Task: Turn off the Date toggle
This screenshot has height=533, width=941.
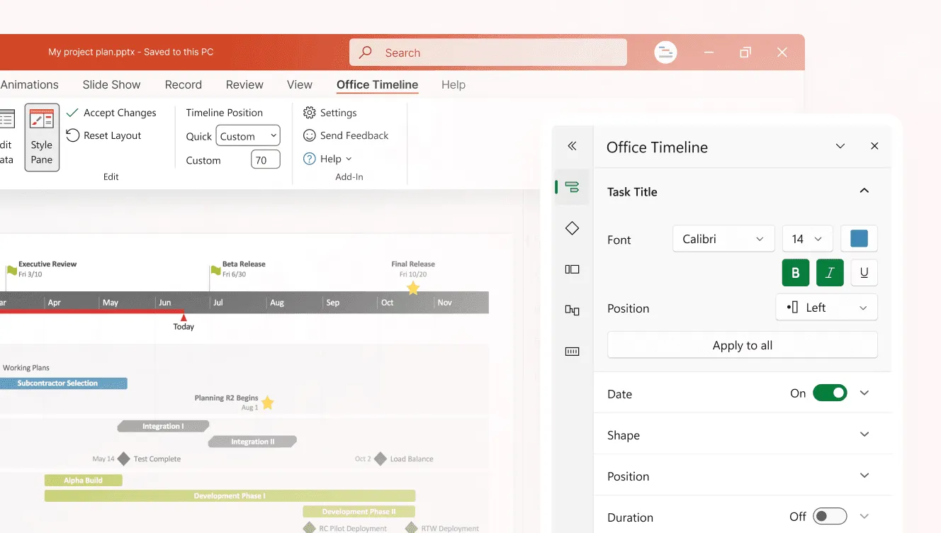Action: pos(830,393)
